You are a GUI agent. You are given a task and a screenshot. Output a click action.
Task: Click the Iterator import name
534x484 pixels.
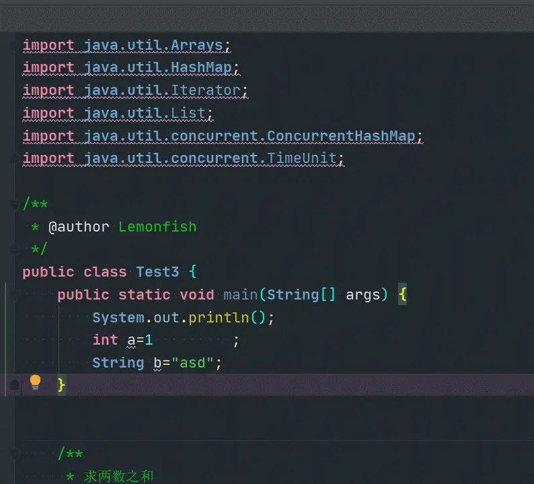205,90
